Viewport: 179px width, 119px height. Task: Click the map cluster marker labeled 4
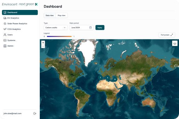point(108,78)
